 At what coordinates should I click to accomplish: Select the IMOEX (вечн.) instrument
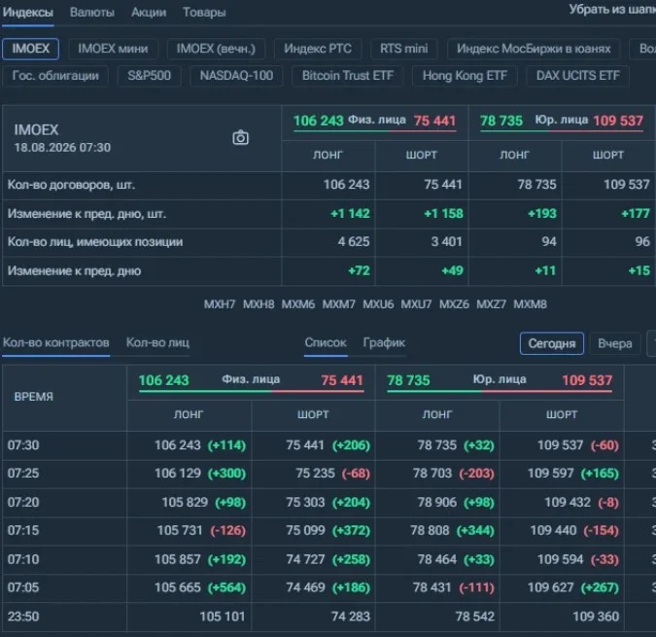click(x=216, y=49)
